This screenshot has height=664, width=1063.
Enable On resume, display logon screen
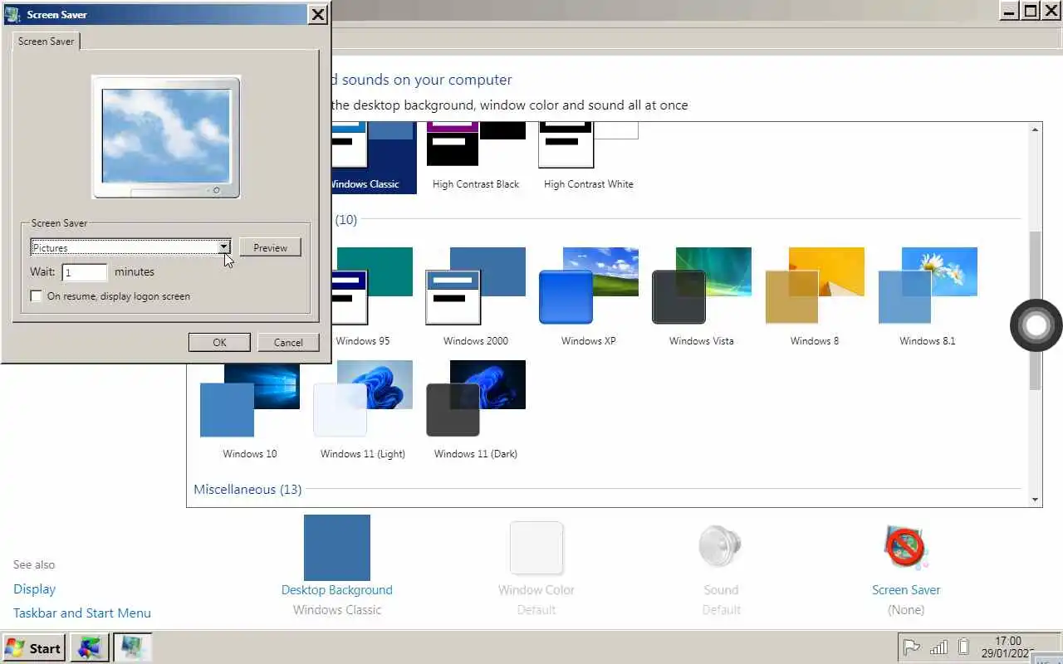pos(36,295)
